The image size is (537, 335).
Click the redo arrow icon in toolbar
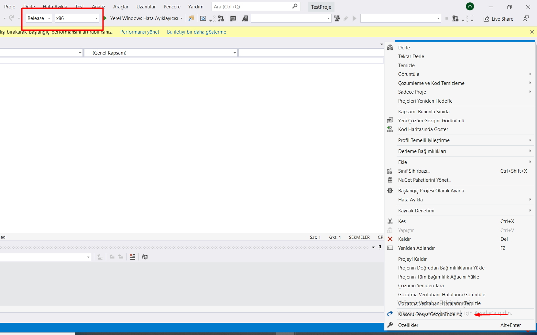(12, 18)
